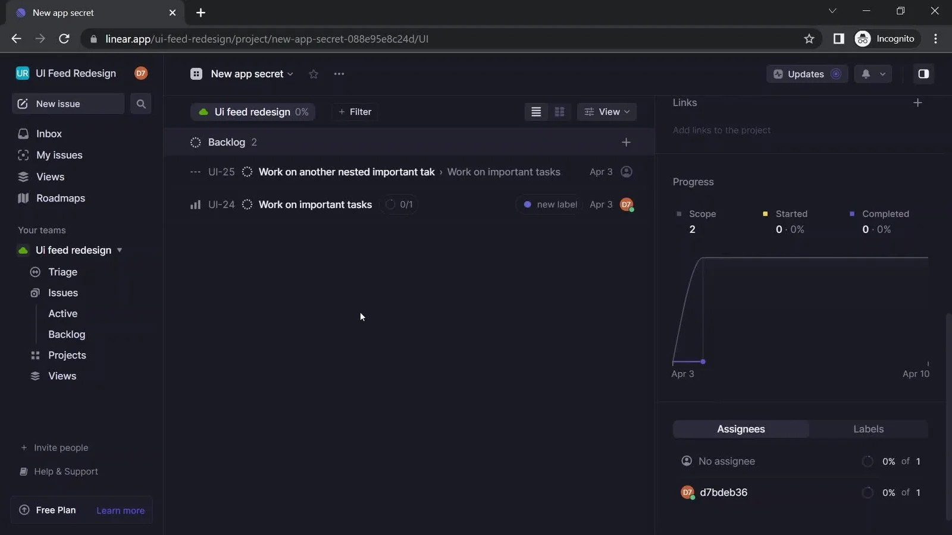Click the progress point on the burn-up chart
Image resolution: width=952 pixels, height=535 pixels.
point(702,361)
